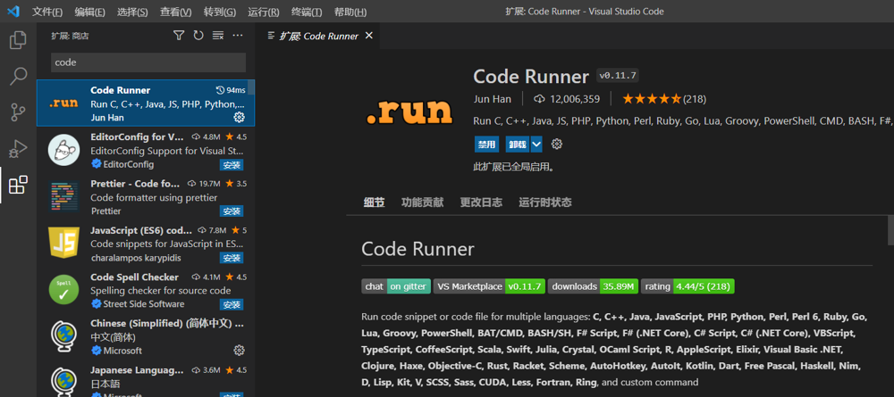Image resolution: width=894 pixels, height=397 pixels.
Task: Expand the uninstall button dropdown arrow
Action: [x=536, y=145]
